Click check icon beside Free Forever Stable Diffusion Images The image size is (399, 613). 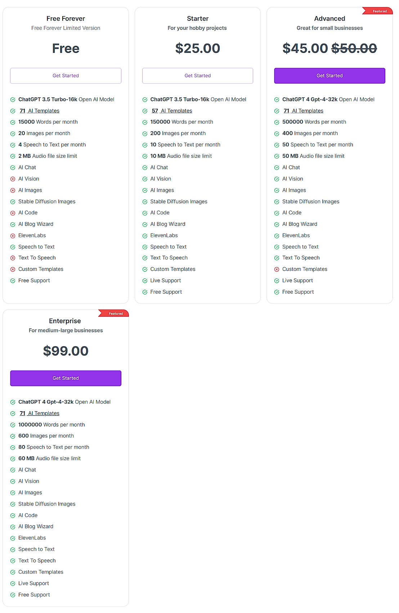pyautogui.click(x=13, y=202)
